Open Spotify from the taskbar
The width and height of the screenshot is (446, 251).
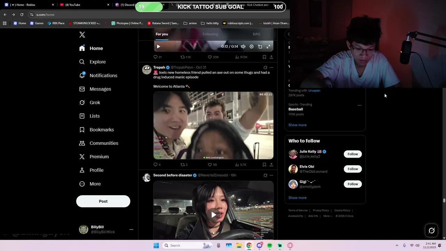[270, 245]
